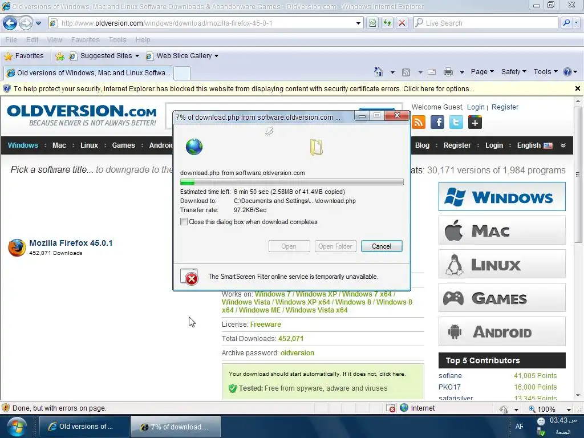Screen dimensions: 584x438
Task: Expand the Print options dropdown arrow
Action: point(462,72)
